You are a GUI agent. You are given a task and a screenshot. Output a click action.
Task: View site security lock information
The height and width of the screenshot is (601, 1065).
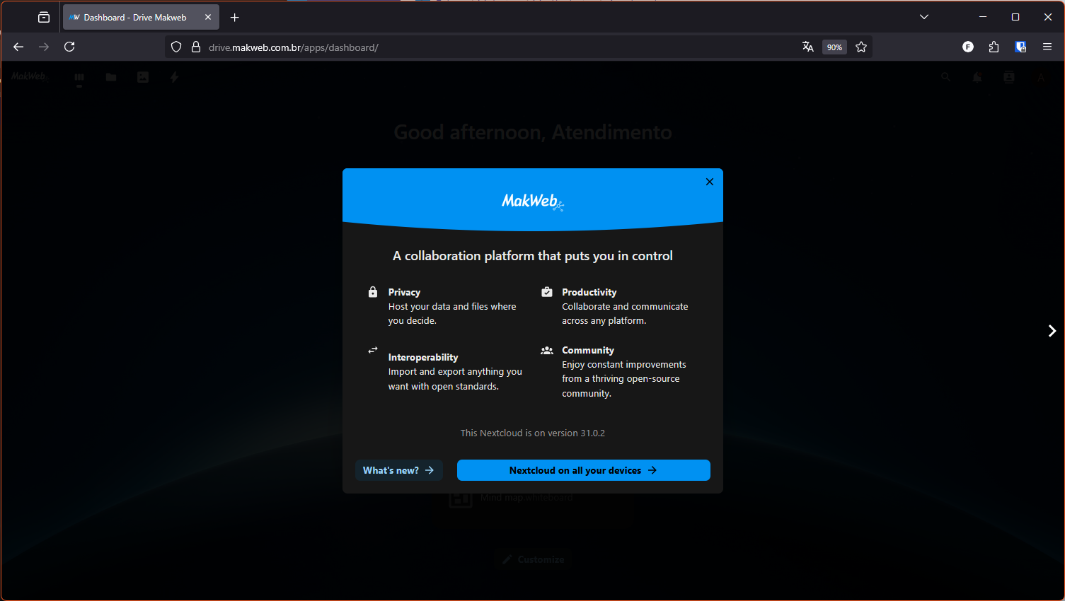click(x=196, y=47)
